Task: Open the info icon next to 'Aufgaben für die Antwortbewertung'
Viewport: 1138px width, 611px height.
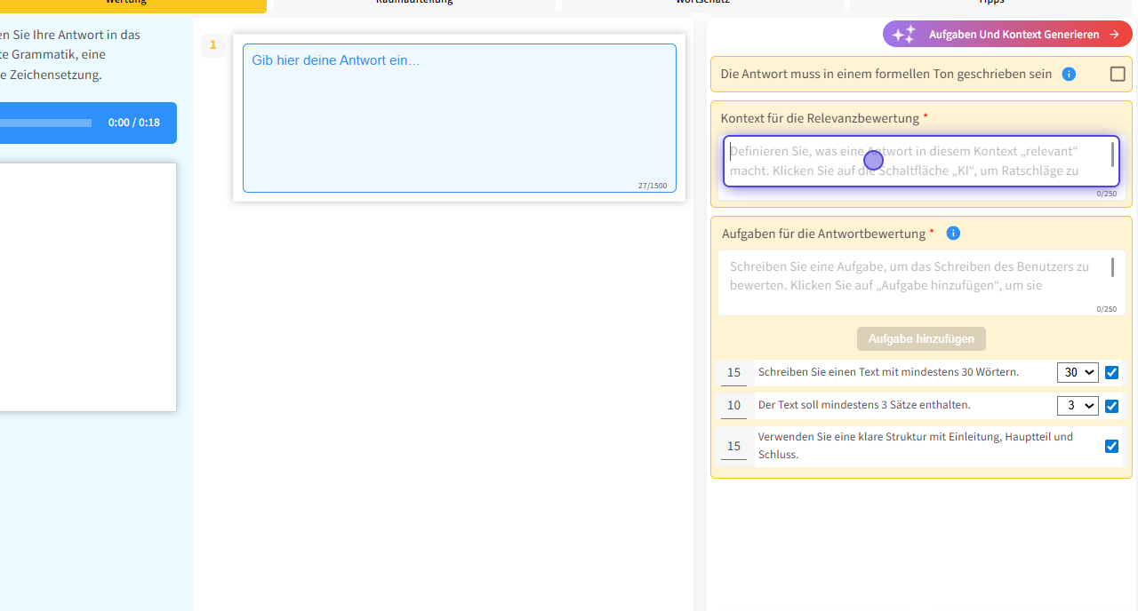Action: tap(953, 234)
